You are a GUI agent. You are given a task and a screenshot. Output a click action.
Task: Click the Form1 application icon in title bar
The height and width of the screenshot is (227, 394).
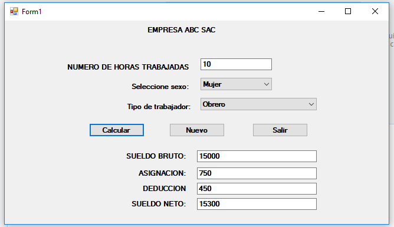pos(14,11)
